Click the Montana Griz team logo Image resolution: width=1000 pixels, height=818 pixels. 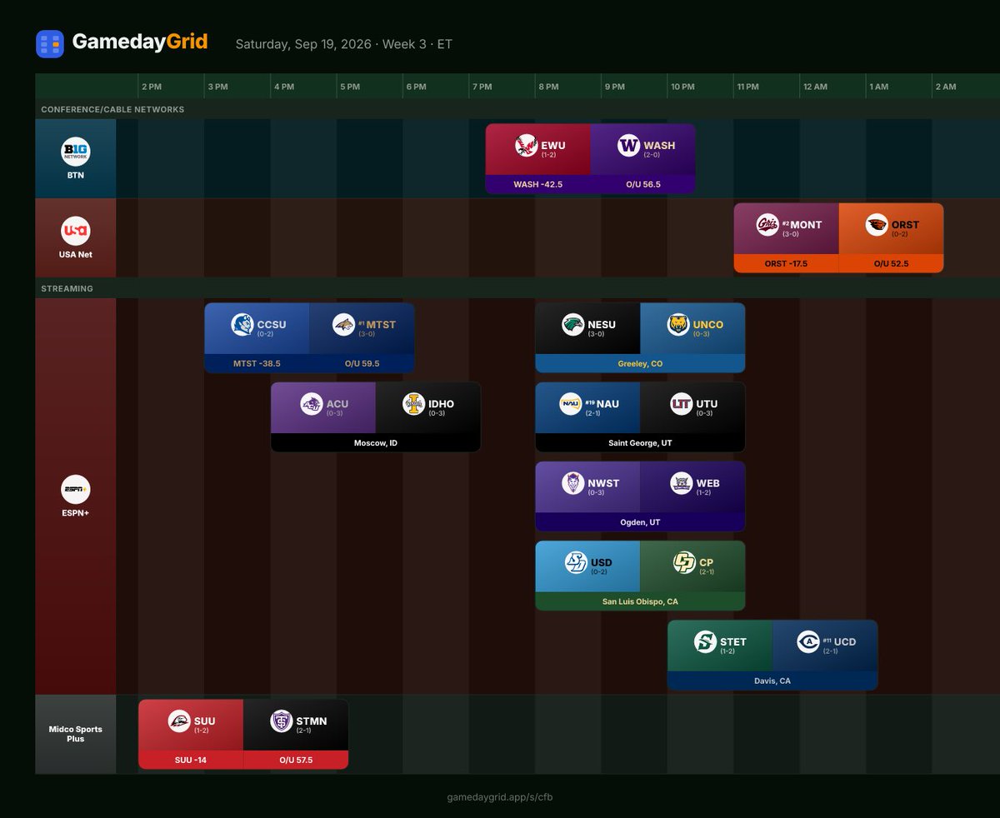[767, 225]
